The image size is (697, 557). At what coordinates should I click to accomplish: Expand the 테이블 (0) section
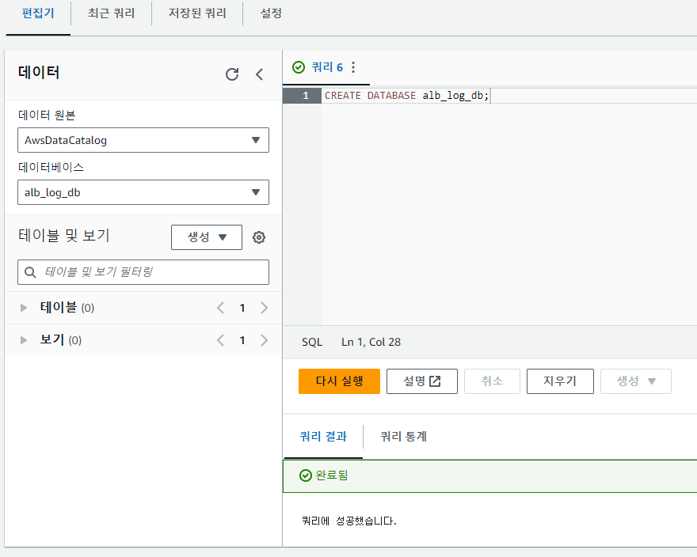point(24,308)
